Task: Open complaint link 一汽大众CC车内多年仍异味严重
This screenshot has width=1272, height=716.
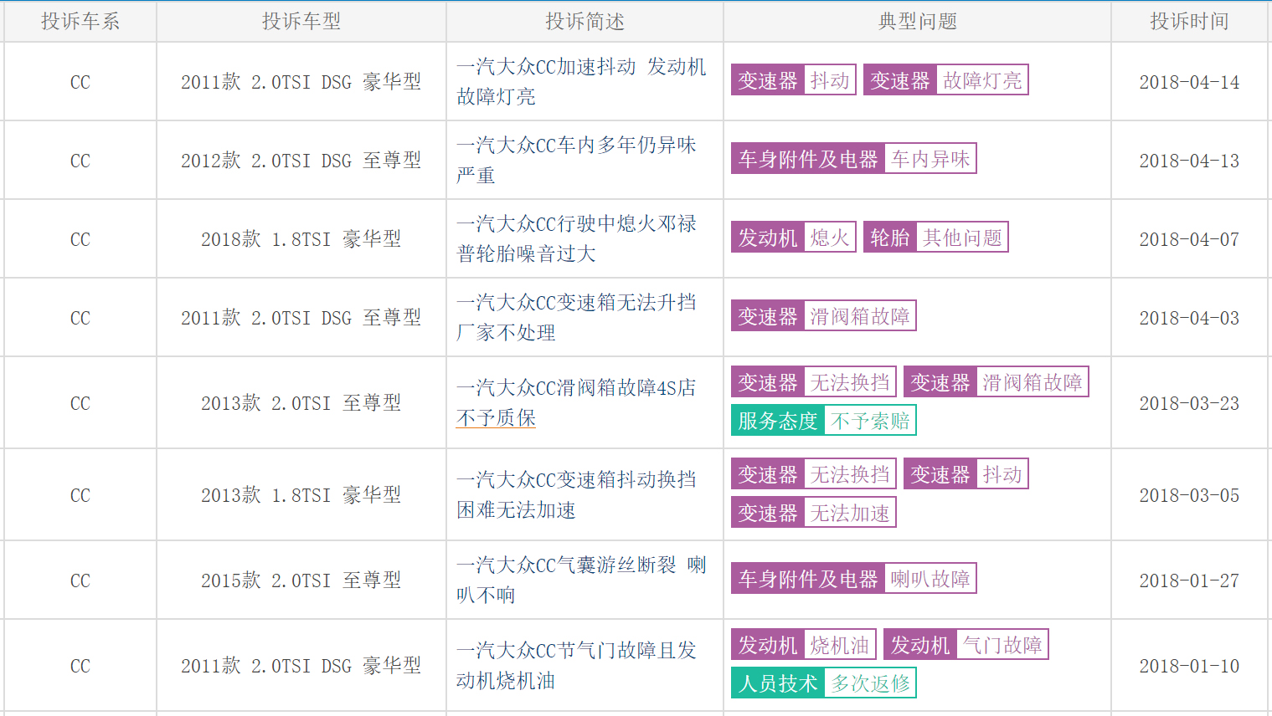Action: (576, 160)
